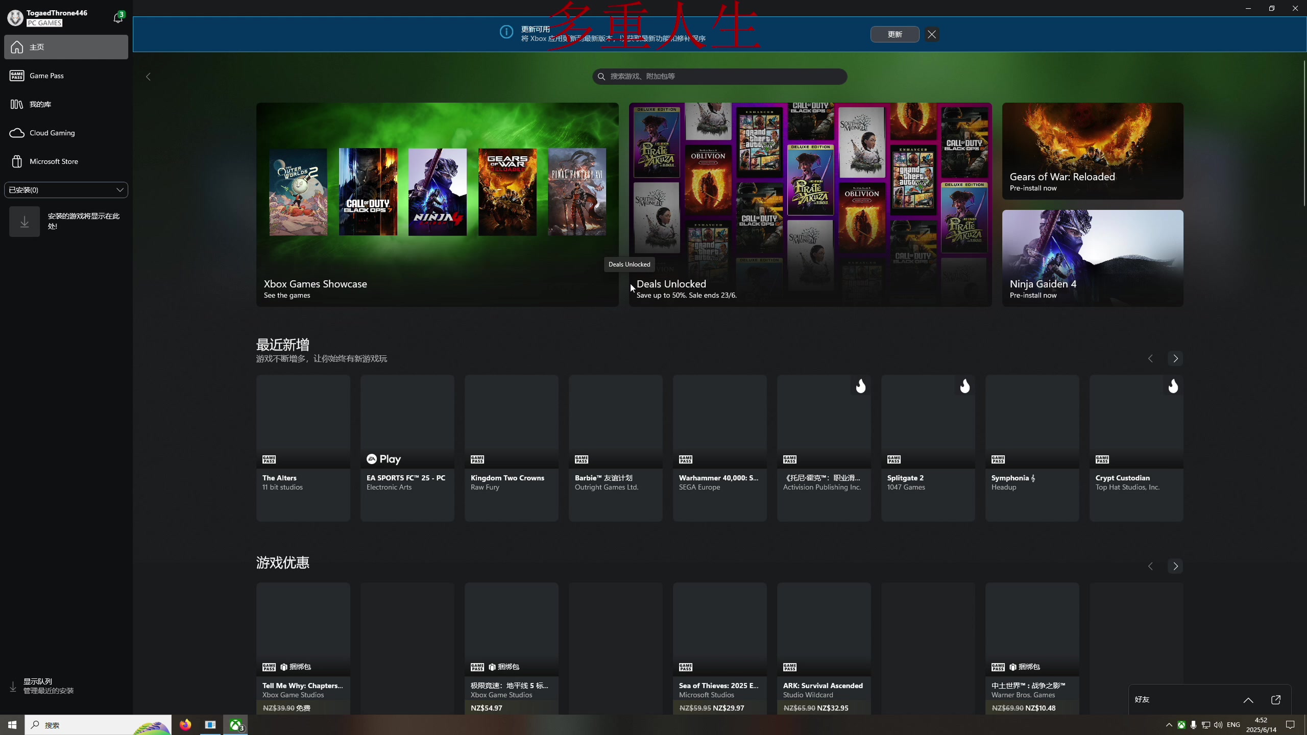This screenshot has width=1307, height=735.
Task: Click Game Pass badge on The Alters card
Action: (269, 459)
